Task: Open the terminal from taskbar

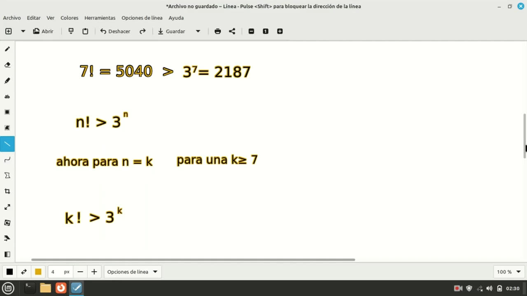Action: [30, 288]
